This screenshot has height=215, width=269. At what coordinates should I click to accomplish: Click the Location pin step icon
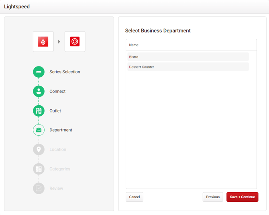tap(39, 149)
